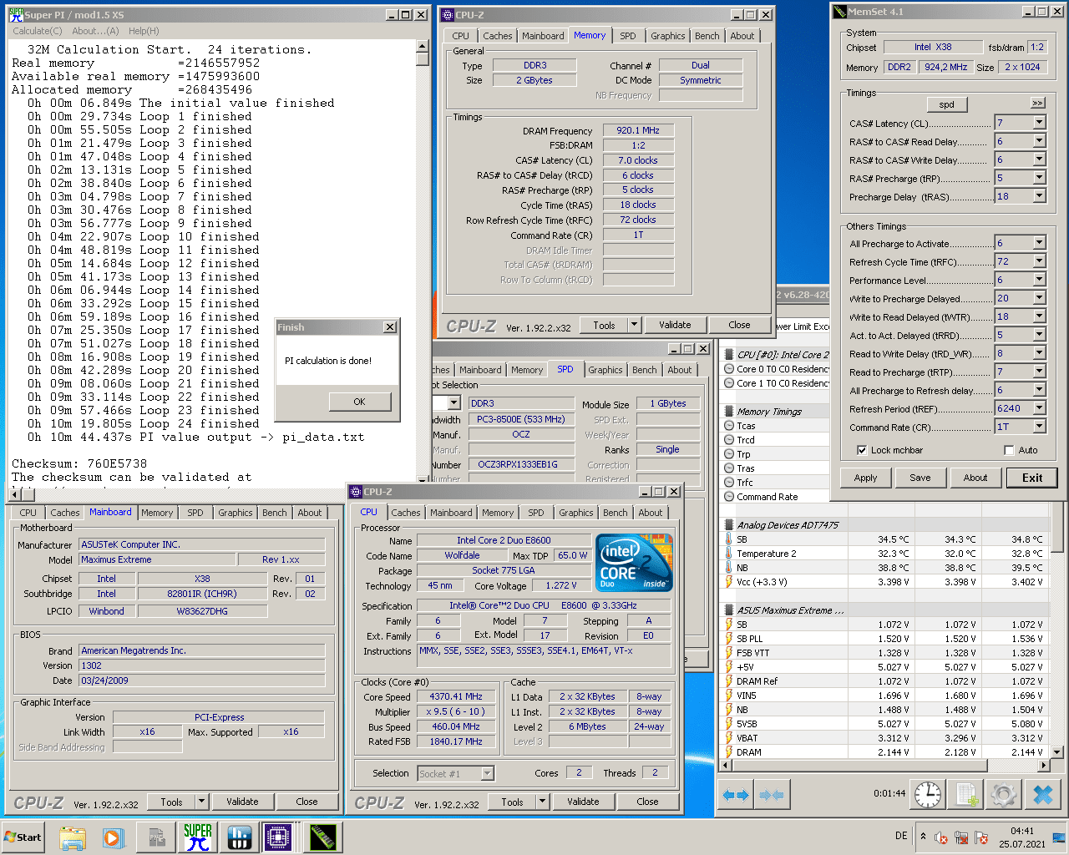This screenshot has height=855, width=1069.
Task: Open the Precharge Delay (tRAS) dropdown
Action: pos(1040,196)
